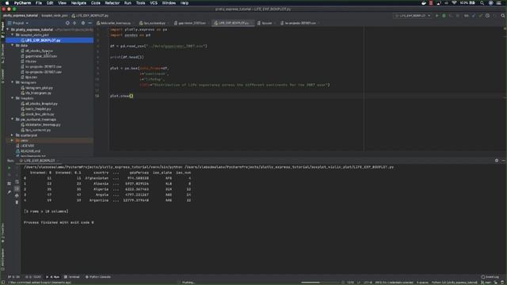
Task: Expand the scatterplot folder
Action: point(13,135)
